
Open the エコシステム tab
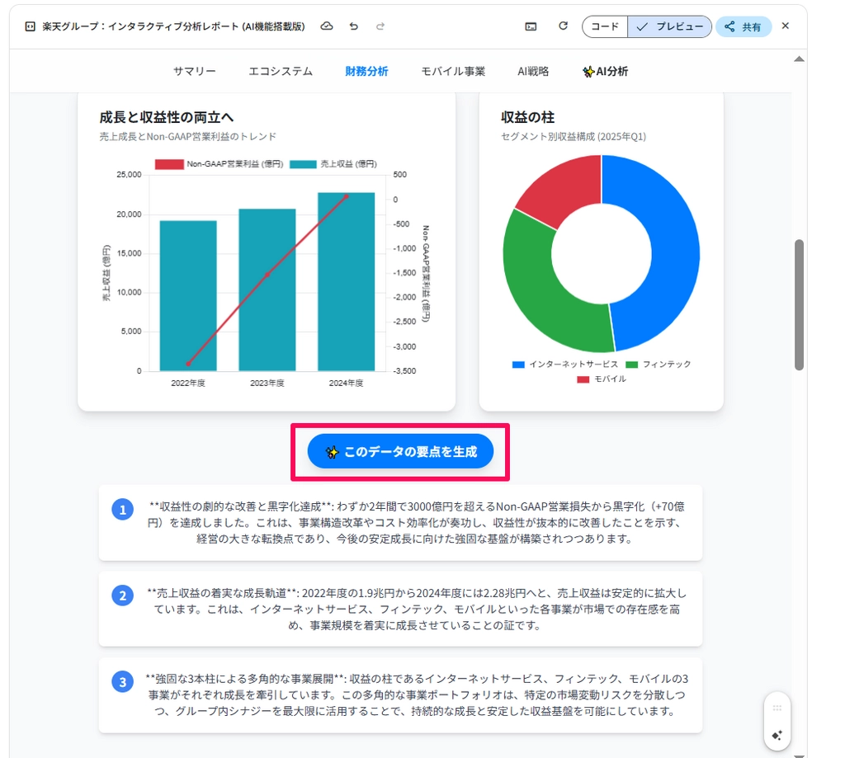click(281, 71)
